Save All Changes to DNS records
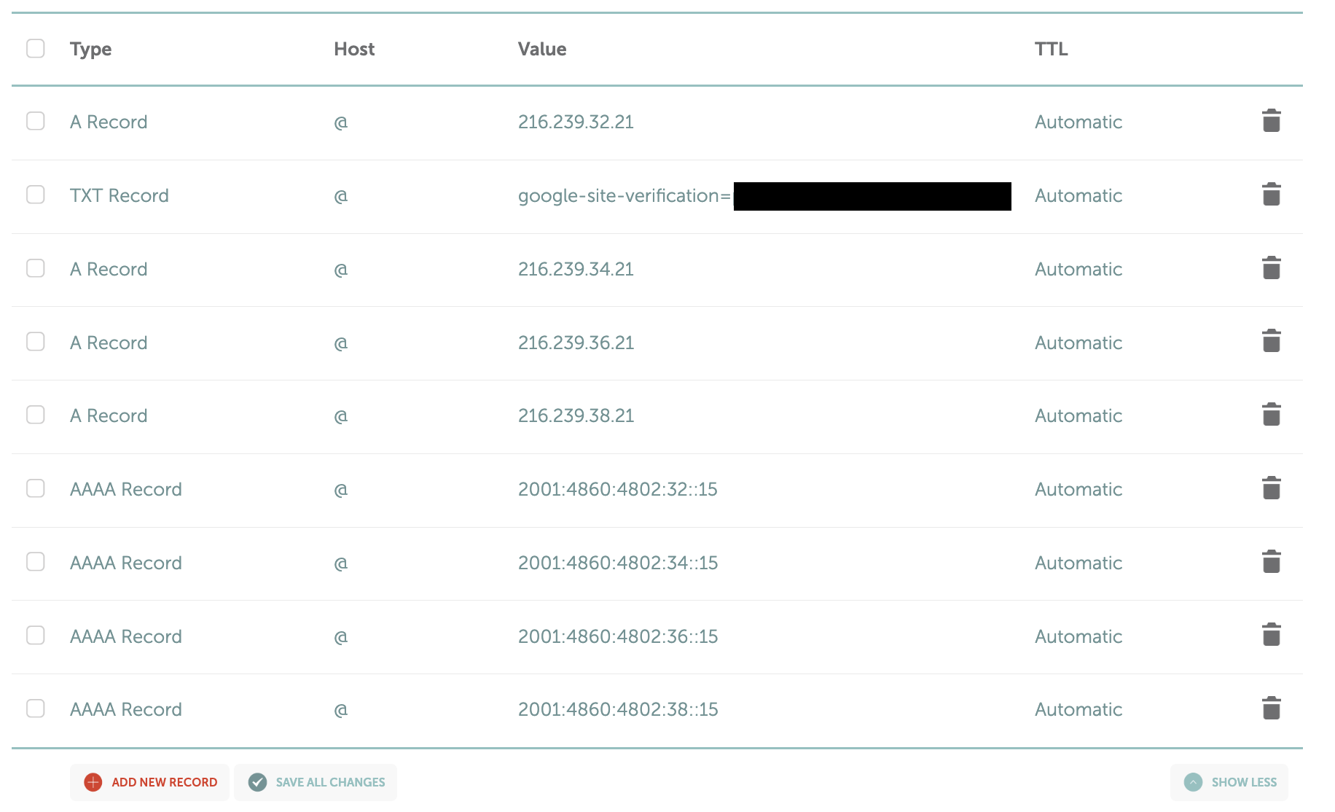The width and height of the screenshot is (1335, 812). point(316,782)
